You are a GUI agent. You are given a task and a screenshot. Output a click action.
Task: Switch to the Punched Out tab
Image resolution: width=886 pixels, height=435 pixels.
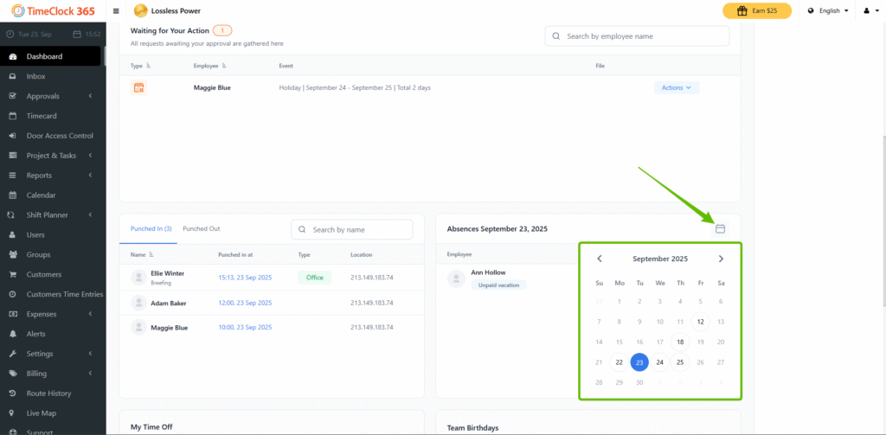coord(201,228)
